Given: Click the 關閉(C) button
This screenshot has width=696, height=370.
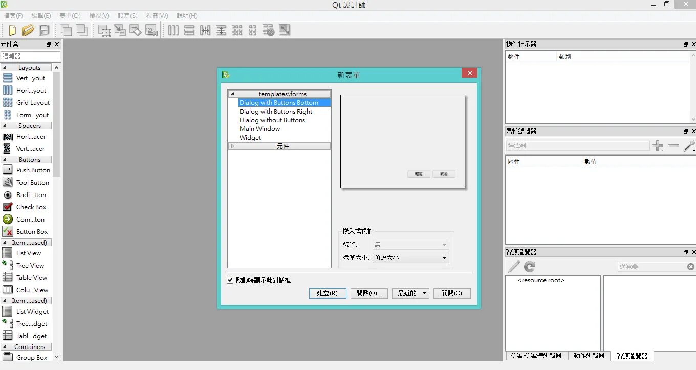Looking at the screenshot, I should tap(452, 293).
